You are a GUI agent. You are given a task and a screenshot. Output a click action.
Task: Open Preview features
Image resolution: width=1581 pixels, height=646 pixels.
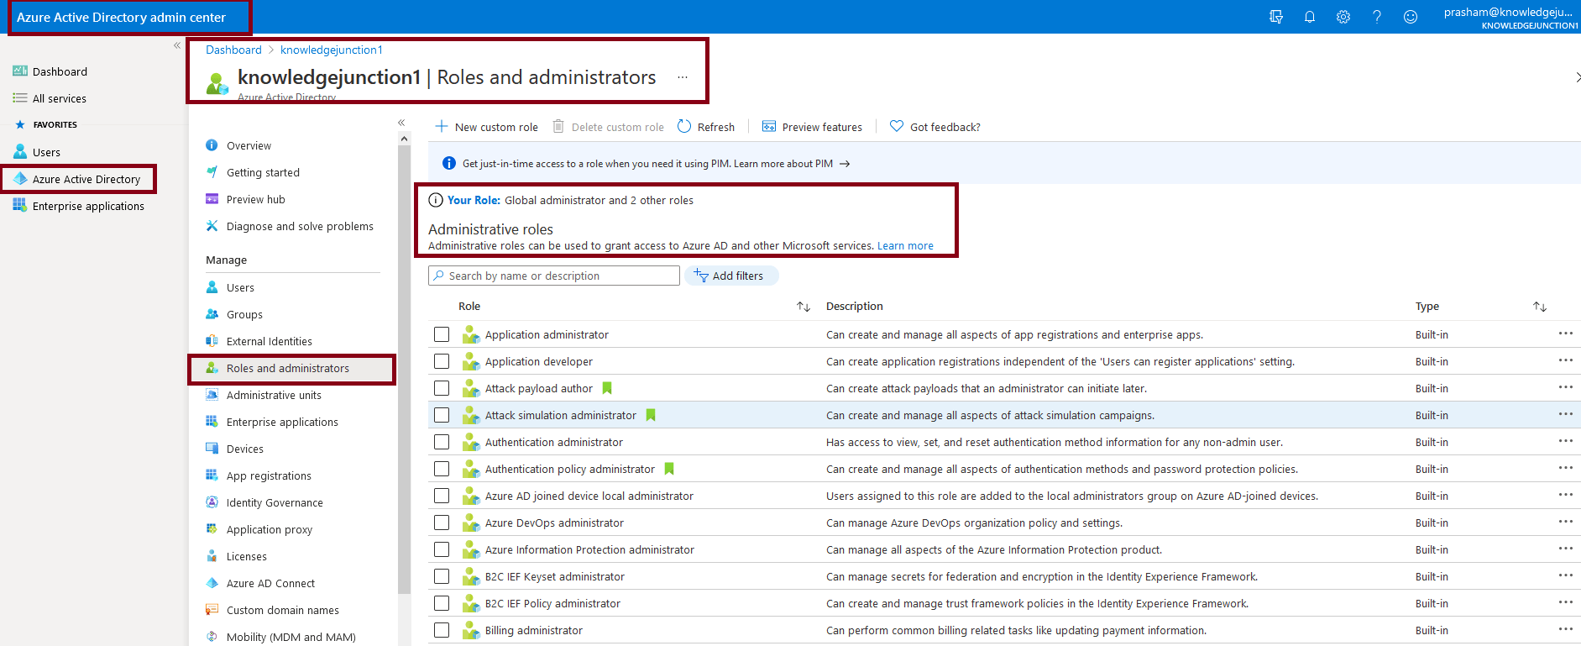[812, 127]
